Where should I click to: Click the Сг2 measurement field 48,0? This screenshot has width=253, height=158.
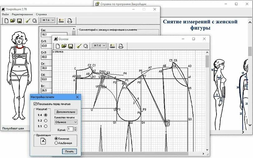[46, 57]
